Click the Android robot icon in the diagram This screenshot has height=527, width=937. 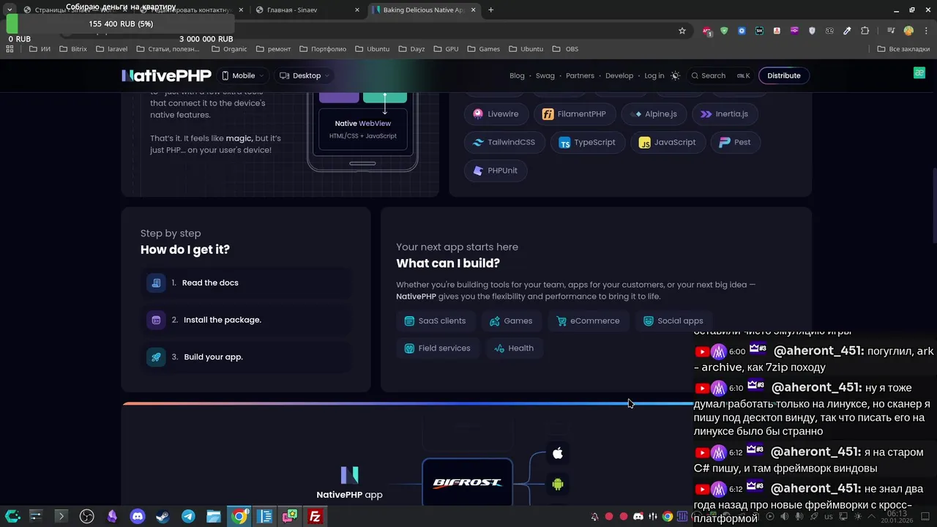(558, 484)
